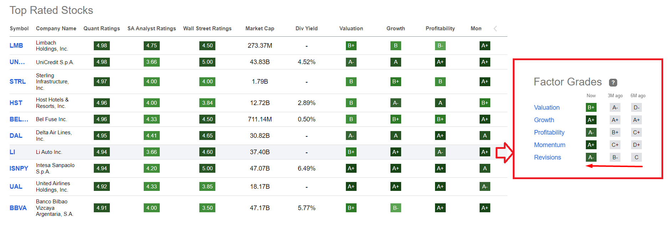Image resolution: width=670 pixels, height=229 pixels.
Task: Open the DAL ticker link
Action: click(16, 136)
